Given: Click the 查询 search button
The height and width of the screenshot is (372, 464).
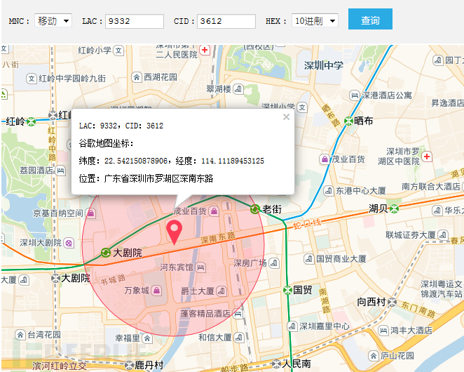Looking at the screenshot, I should tap(370, 19).
